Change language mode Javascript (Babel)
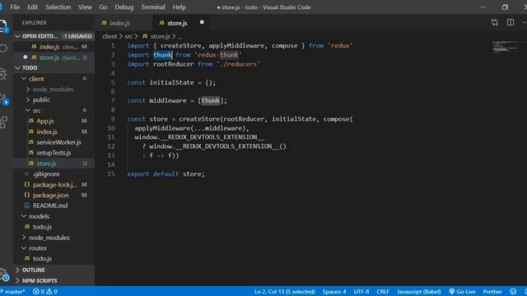Image resolution: width=527 pixels, height=296 pixels. pyautogui.click(x=419, y=292)
